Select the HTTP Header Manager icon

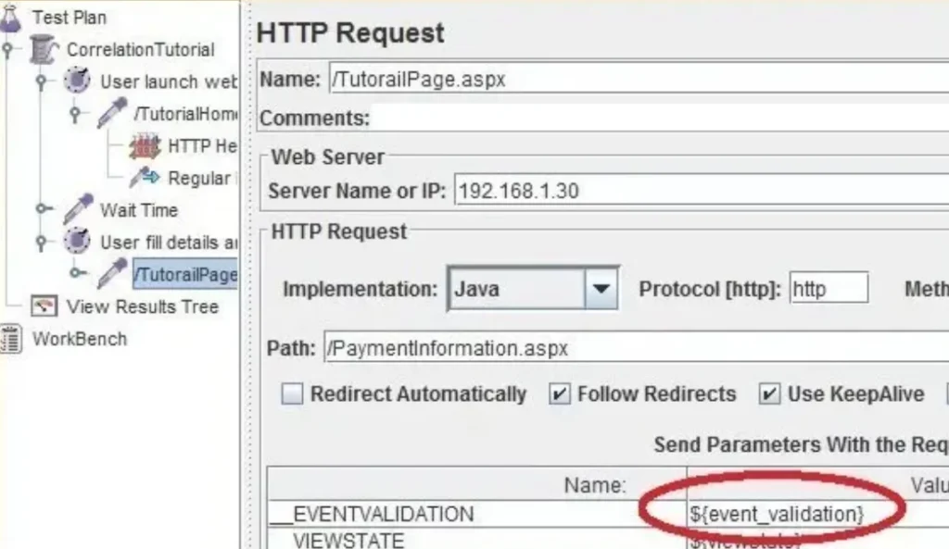(x=145, y=146)
